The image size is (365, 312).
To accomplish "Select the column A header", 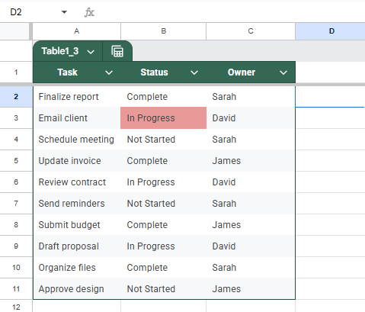I will point(77,31).
